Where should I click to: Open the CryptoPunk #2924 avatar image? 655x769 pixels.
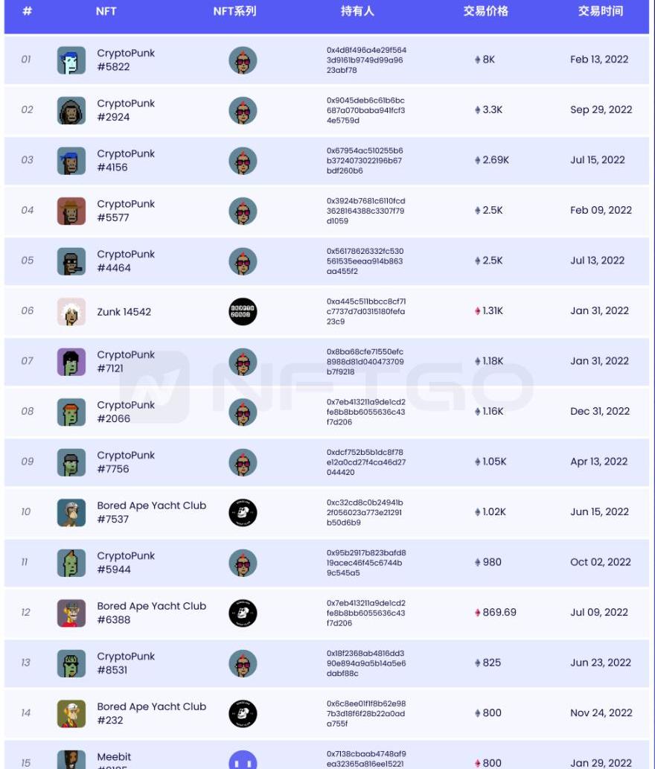71,110
